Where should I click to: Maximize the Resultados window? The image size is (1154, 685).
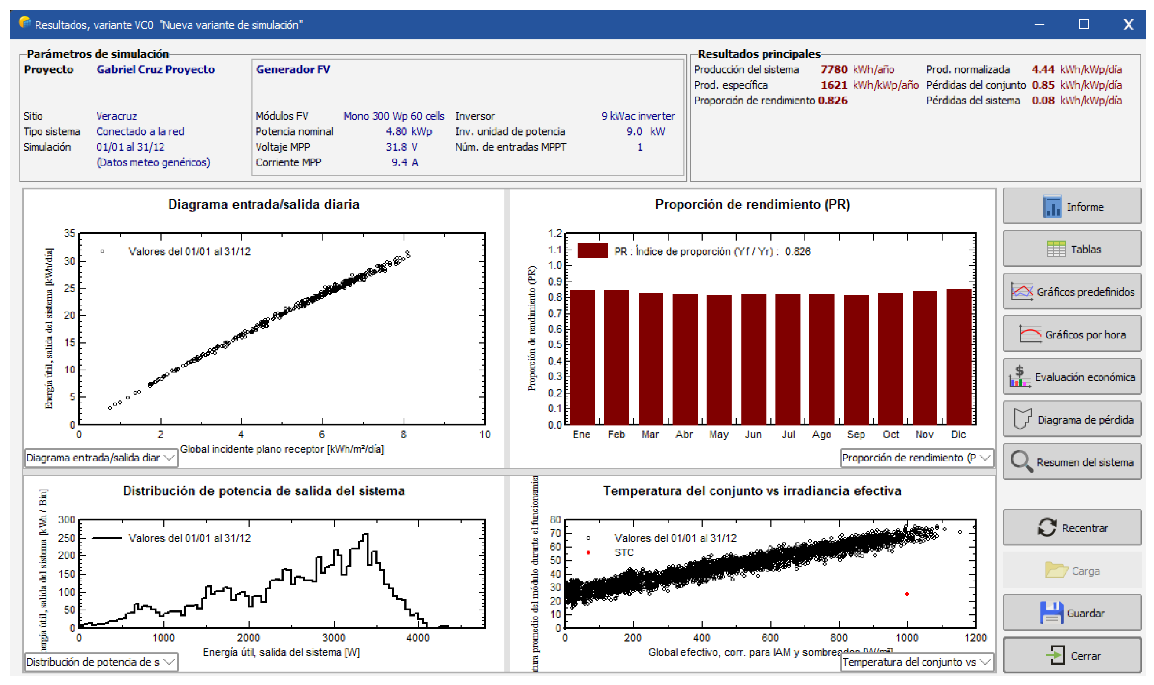click(x=1083, y=24)
